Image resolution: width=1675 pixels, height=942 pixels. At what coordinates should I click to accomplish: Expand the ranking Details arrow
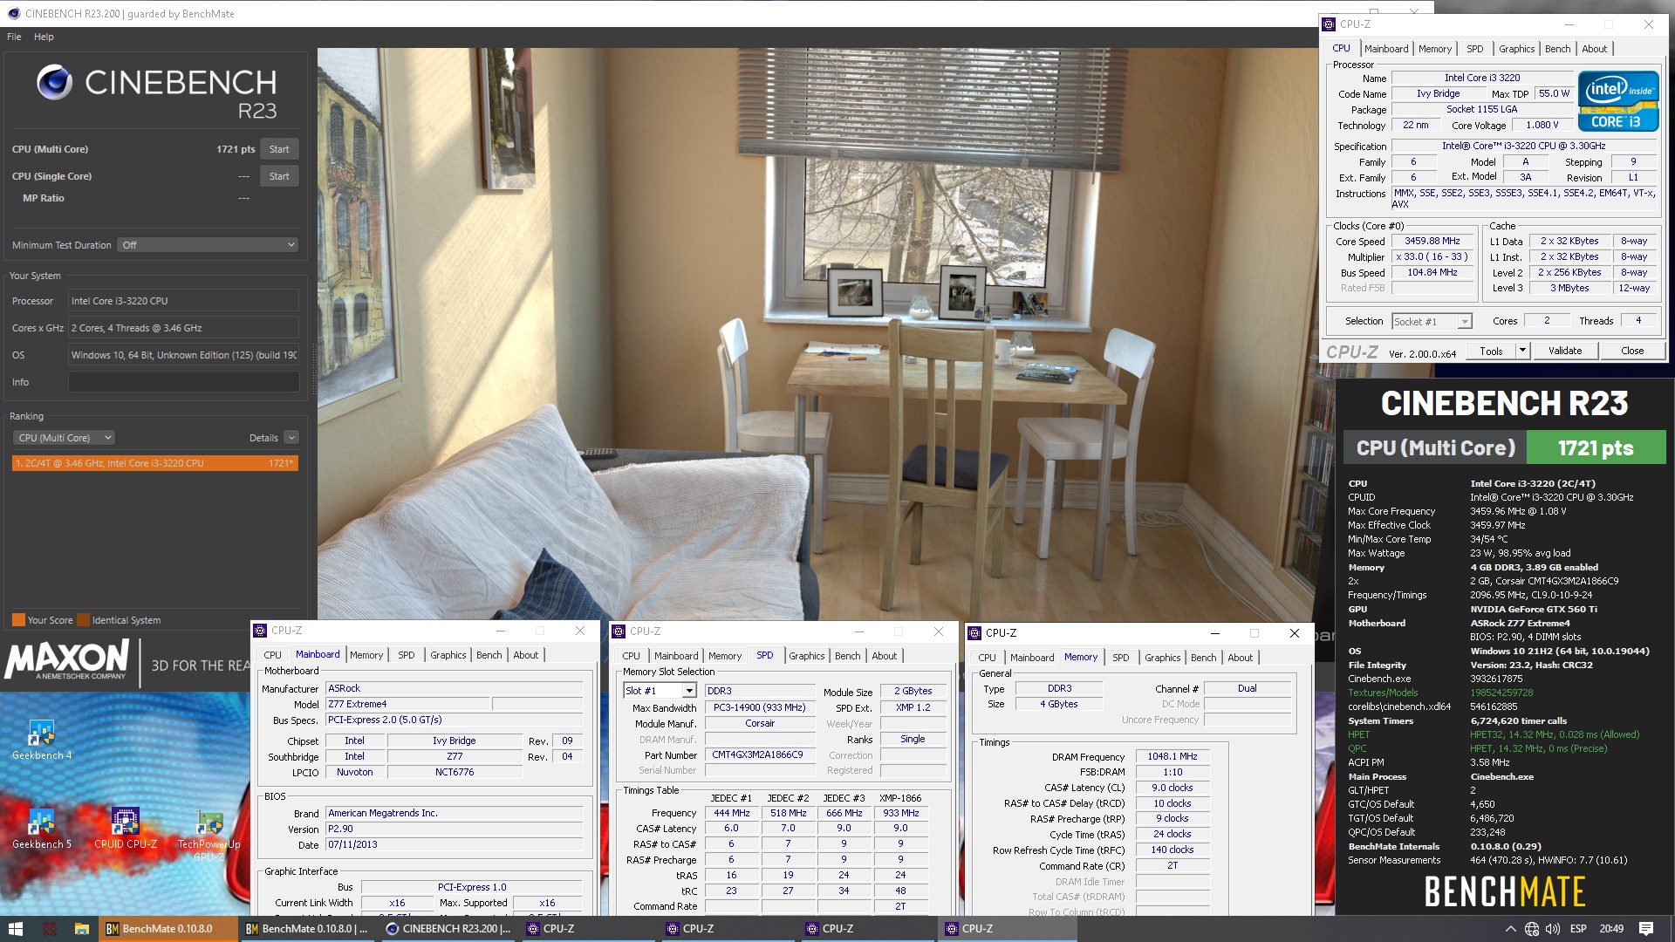pos(291,438)
